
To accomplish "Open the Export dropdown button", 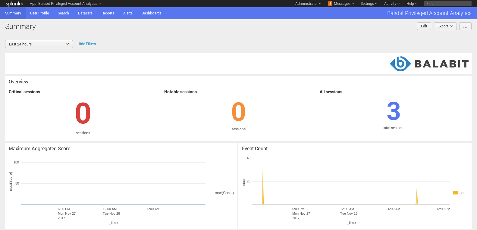I will tap(445, 26).
